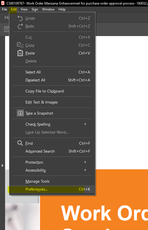148x230 pixels.
Task: Expand the Accessibility submenu arrow
Action: tap(85, 170)
